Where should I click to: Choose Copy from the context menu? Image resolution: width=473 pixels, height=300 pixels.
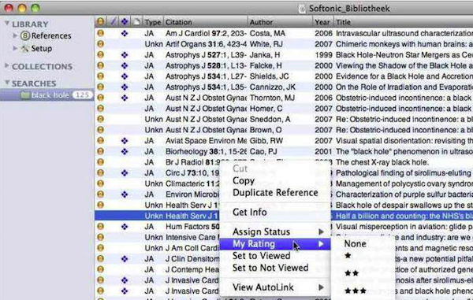pyautogui.click(x=244, y=181)
